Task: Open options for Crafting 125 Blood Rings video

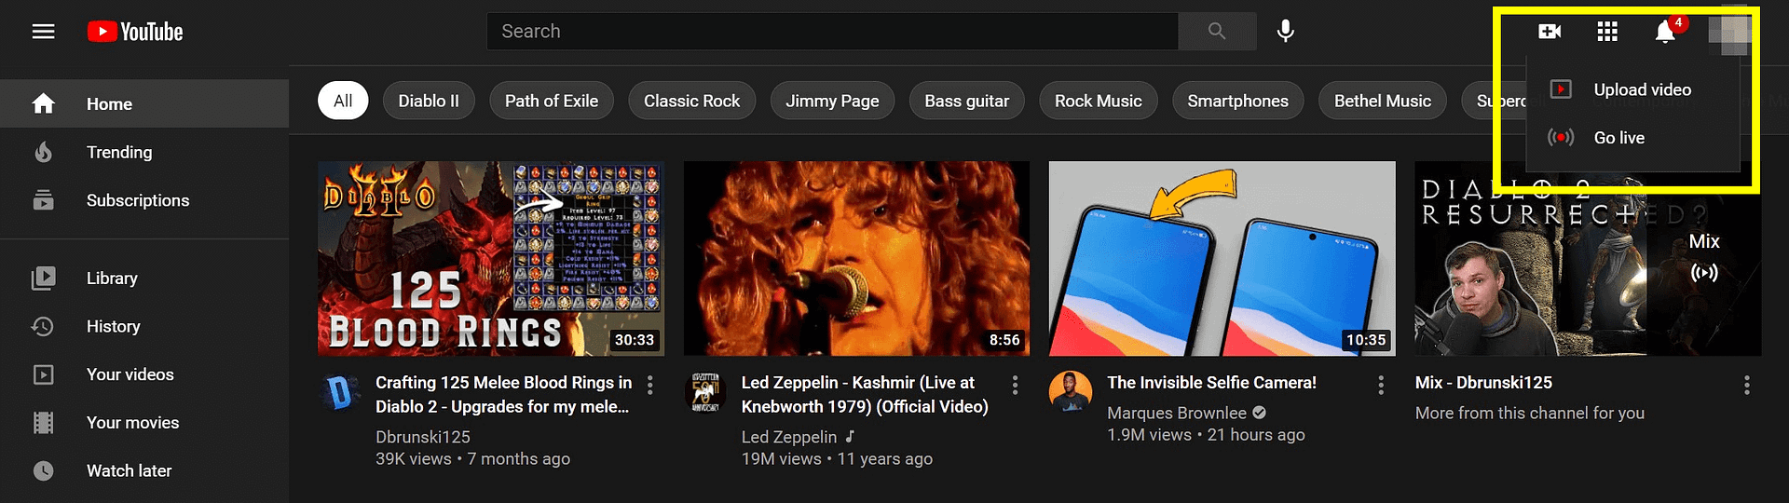Action: tap(650, 384)
